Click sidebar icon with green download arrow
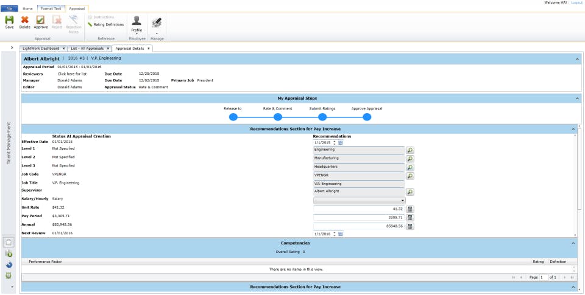This screenshot has height=295, width=585. 9,254
